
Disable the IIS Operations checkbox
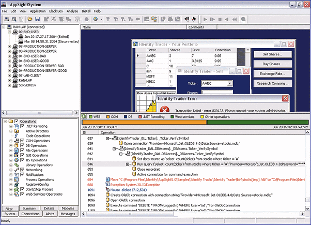point(22,160)
